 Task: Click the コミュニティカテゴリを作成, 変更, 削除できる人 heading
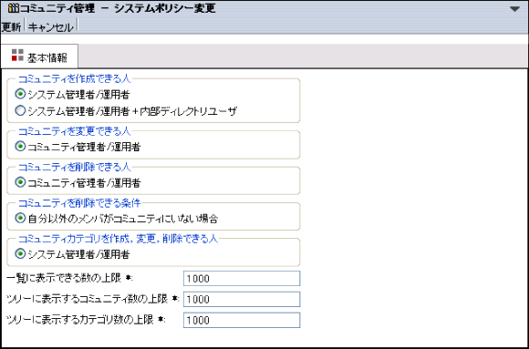(x=118, y=239)
